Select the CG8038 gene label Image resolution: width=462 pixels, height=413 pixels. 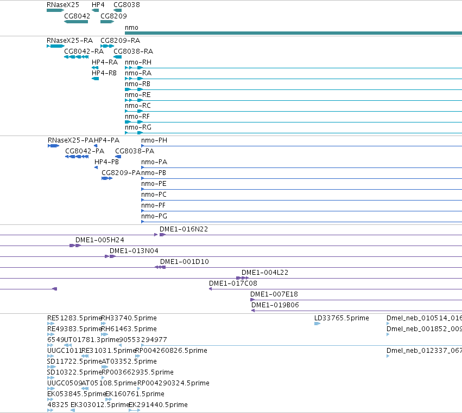point(126,5)
